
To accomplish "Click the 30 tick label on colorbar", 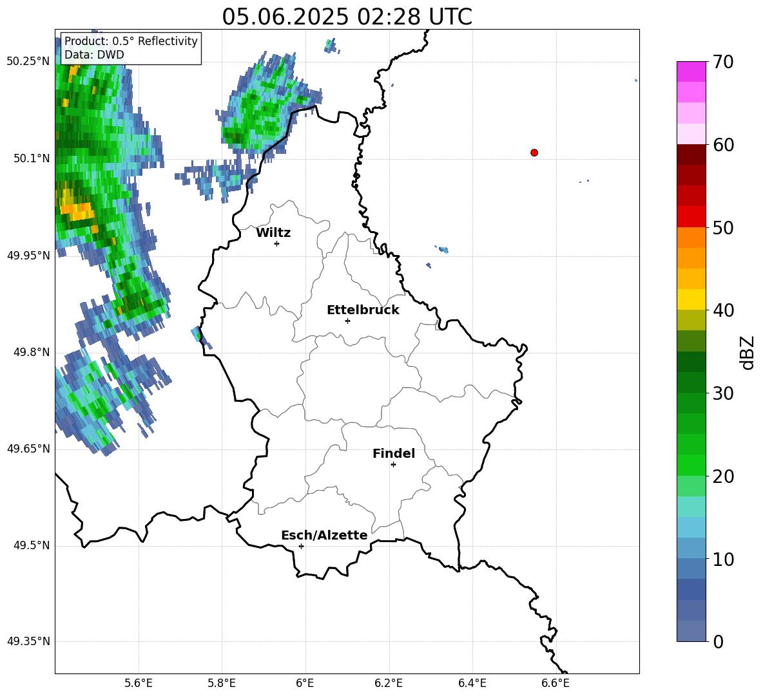I will (723, 393).
